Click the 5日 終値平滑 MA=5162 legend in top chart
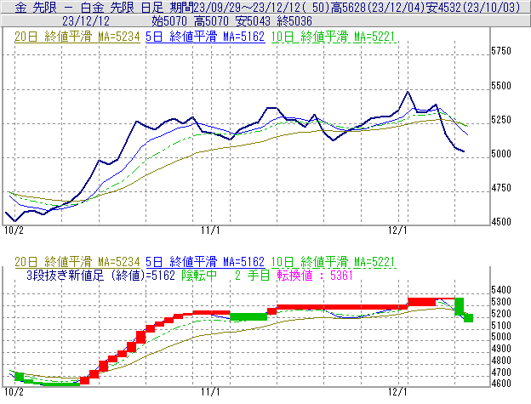This screenshot has width=531, height=404. click(x=205, y=37)
